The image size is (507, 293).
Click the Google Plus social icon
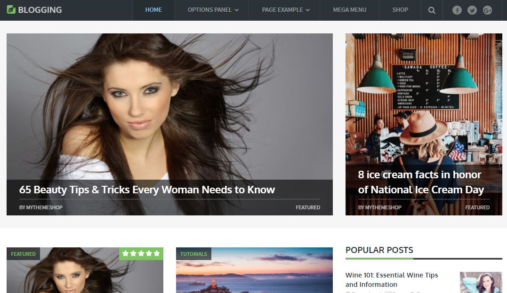point(487,10)
